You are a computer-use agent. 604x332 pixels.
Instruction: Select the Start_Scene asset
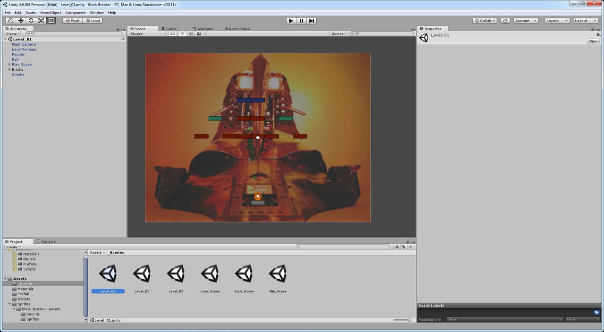pos(244,279)
